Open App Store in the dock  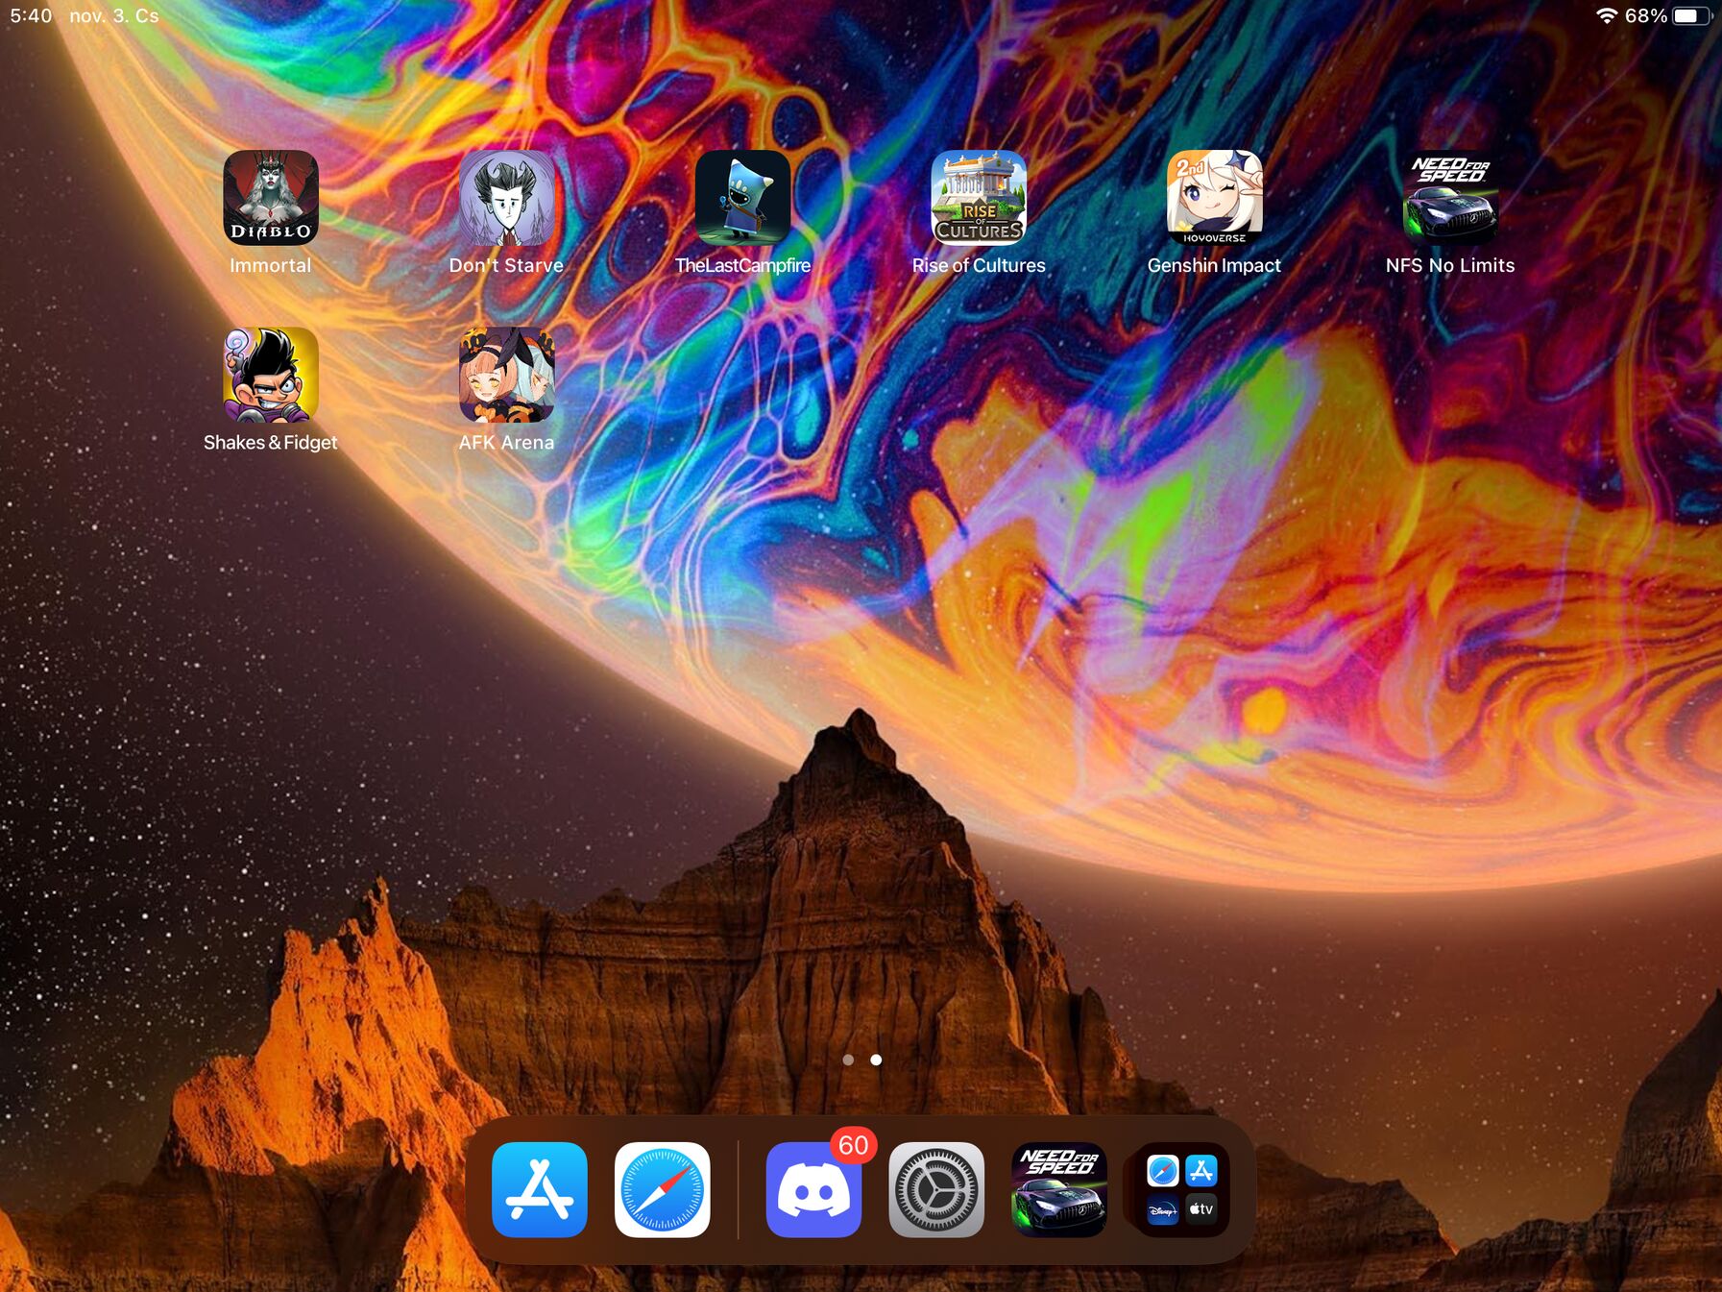click(x=540, y=1189)
